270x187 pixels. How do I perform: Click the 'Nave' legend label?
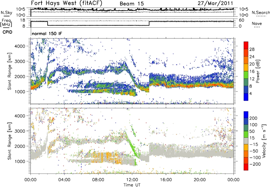(257, 23)
